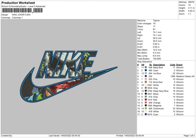Viewport: 196px width, 138px height.
Task: Click the Stitches value '28576'
Action: [191, 2]
